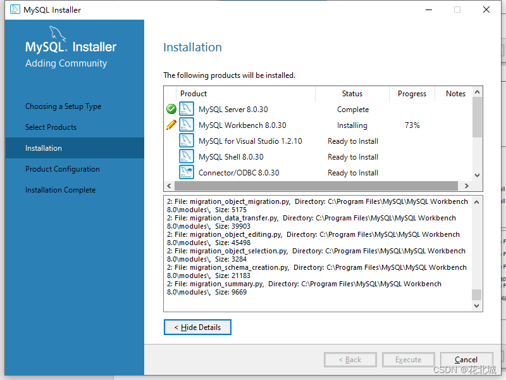The height and width of the screenshot is (380, 506).
Task: Click the MySQL Workbench 8.0.30 product icon
Action: 187,125
